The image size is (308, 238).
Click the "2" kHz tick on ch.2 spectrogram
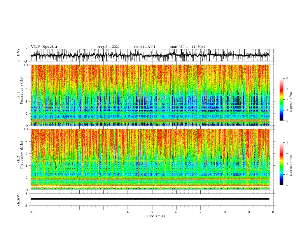(27, 178)
